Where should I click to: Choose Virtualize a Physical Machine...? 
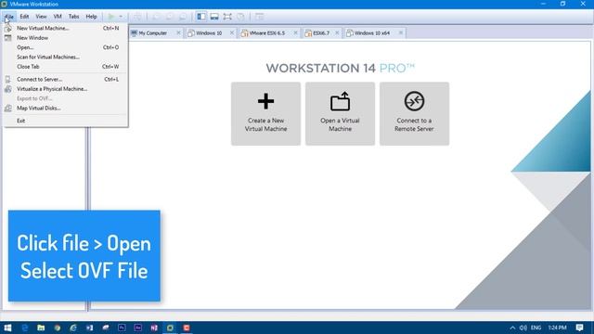coord(66,89)
